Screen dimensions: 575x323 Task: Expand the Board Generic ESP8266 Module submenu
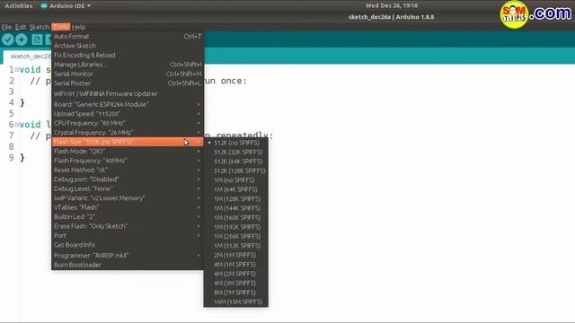pyautogui.click(x=128, y=104)
